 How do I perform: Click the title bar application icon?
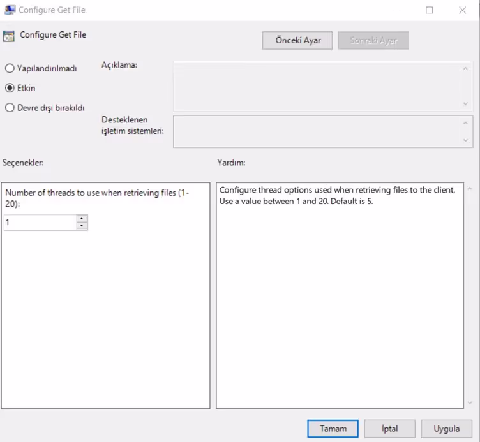[10, 10]
